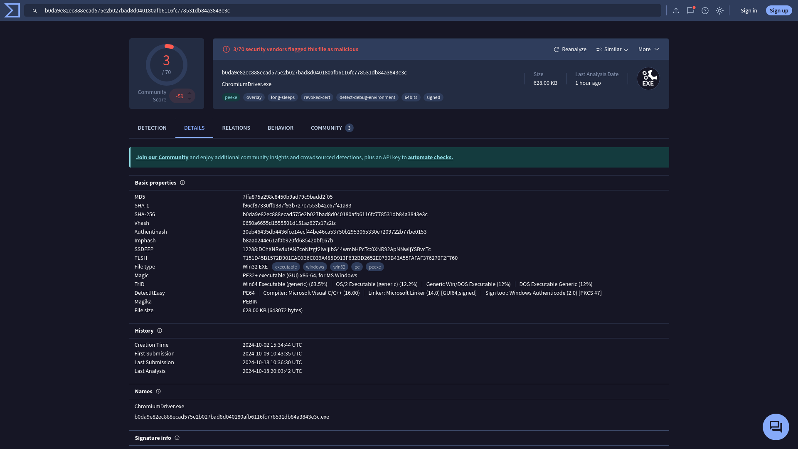Click the peexe tag in header
The height and width of the screenshot is (449, 798).
(231, 98)
